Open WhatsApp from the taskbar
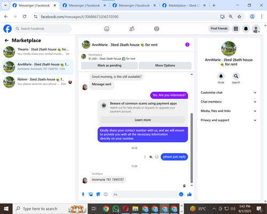 [x=116, y=209]
